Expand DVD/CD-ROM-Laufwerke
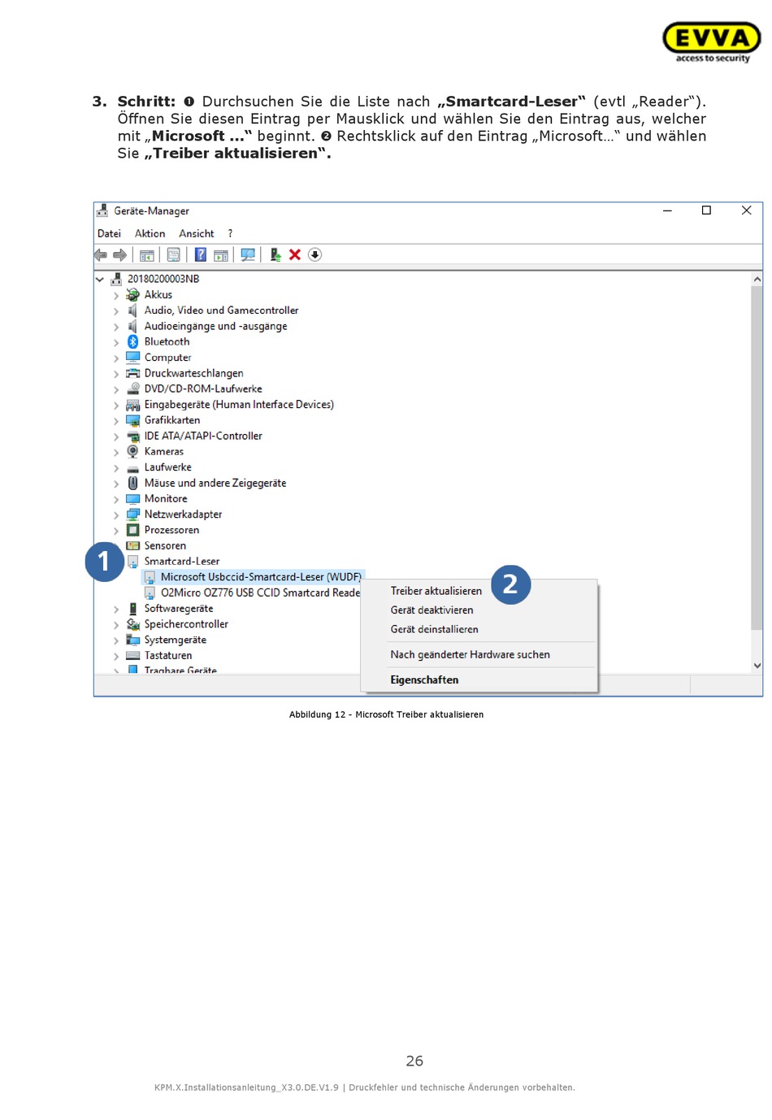772x1120 pixels. click(116, 390)
